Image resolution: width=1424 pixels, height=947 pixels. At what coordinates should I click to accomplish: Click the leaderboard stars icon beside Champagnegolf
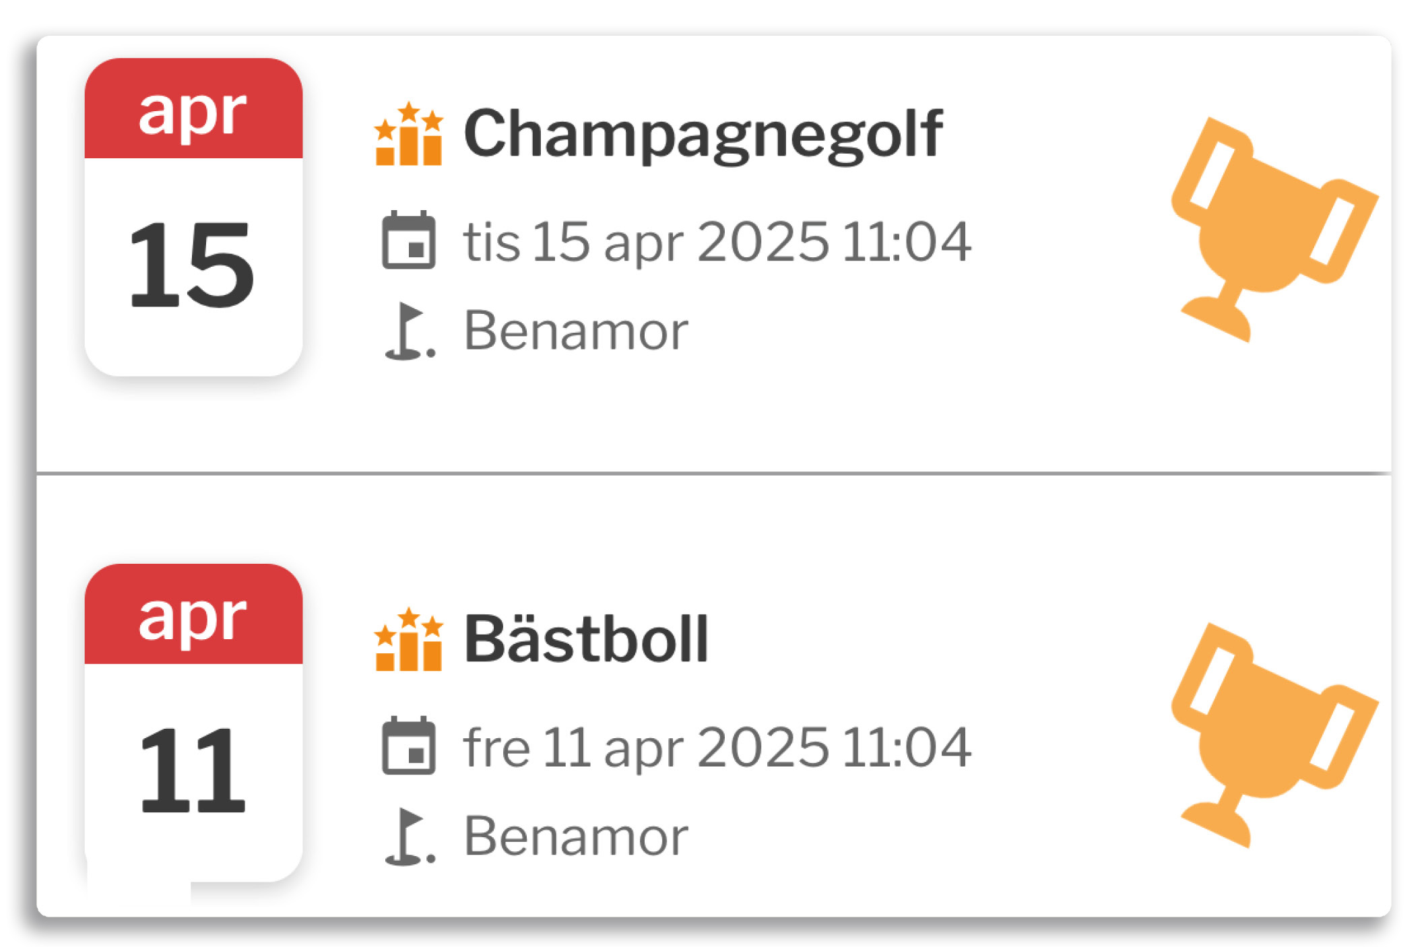point(409,133)
